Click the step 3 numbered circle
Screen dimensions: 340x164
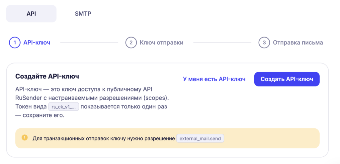click(264, 43)
